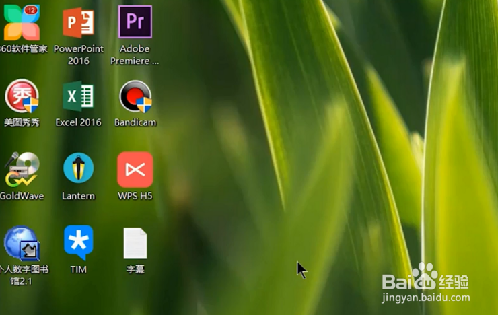Image resolution: width=498 pixels, height=315 pixels.
Task: Click the GoldWave desktop icon
Action: (22, 170)
